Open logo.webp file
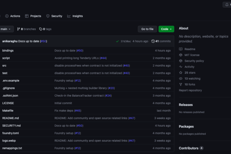 (x=9, y=141)
